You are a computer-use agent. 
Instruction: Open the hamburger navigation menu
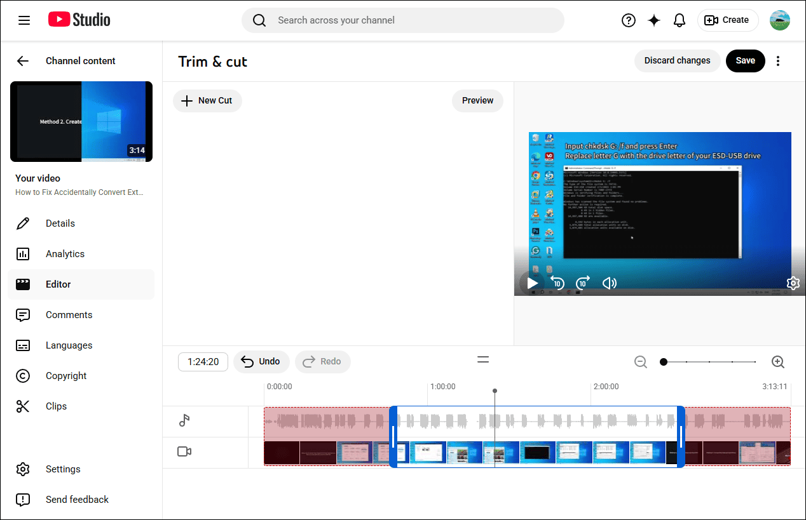tap(24, 20)
